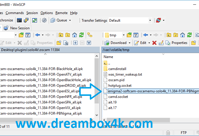This screenshot has height=136, width=199.
Task: Click the local invert selection icon
Action: click(x=89, y=43)
